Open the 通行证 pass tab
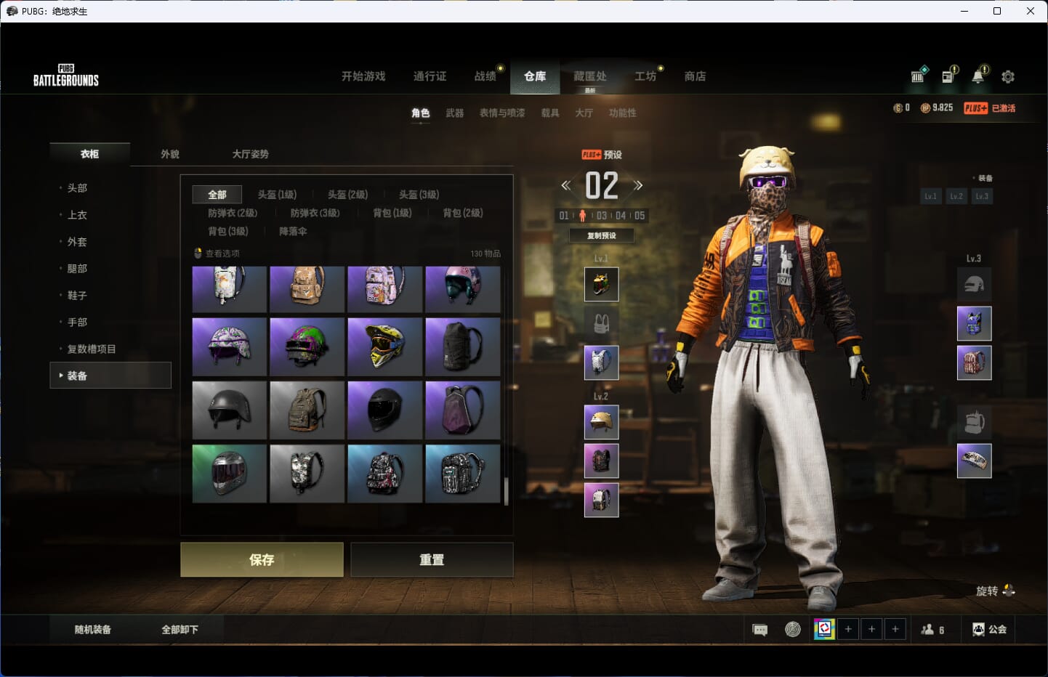Image resolution: width=1048 pixels, height=677 pixels. point(430,76)
